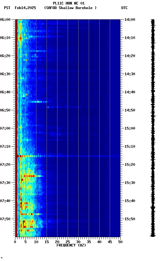This screenshot has width=166, height=261.
Task: Click the 10 Hz frequency tick label
Action: point(36,242)
